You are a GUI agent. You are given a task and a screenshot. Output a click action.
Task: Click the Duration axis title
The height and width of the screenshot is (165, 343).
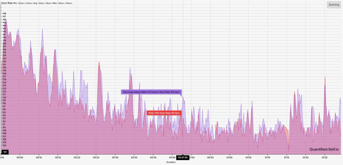[171, 162]
